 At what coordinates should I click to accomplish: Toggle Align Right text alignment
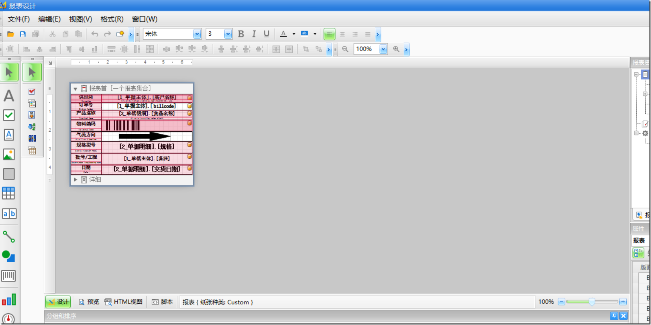[355, 34]
